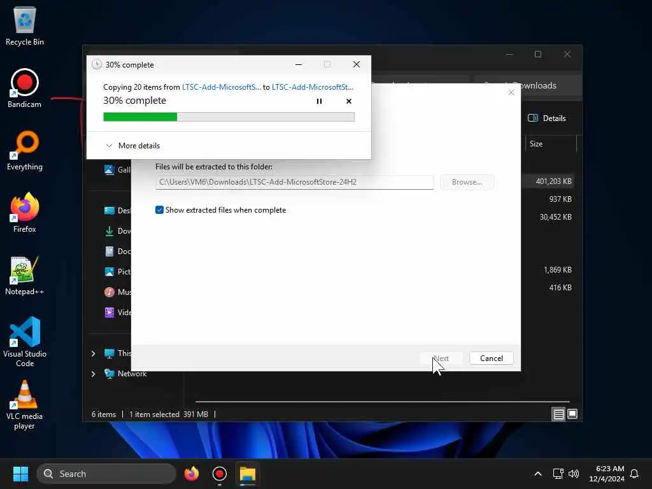Select Network in the navigation pane
Image resolution: width=652 pixels, height=489 pixels.
125,374
